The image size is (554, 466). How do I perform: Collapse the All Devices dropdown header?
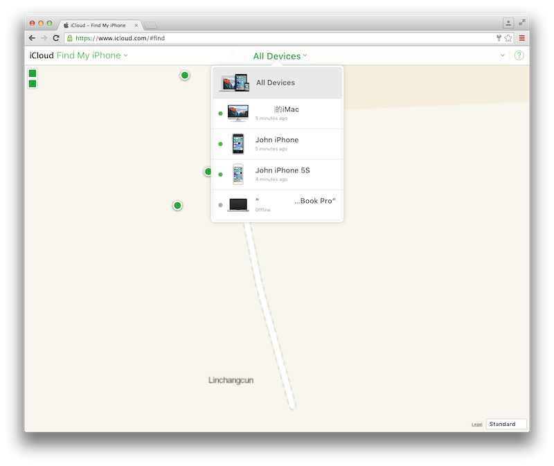tap(280, 56)
